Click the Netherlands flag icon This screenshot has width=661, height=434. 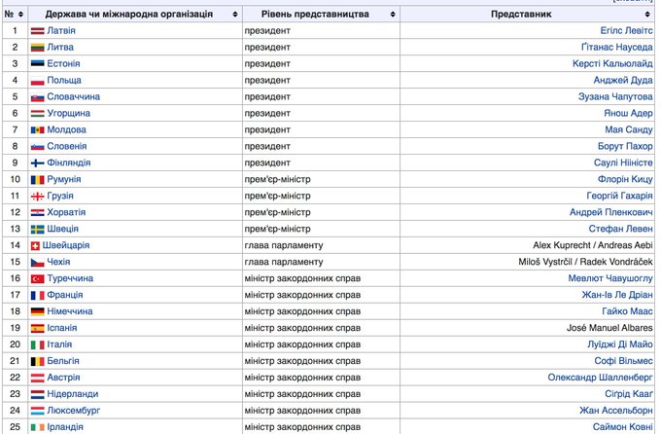[x=38, y=394]
